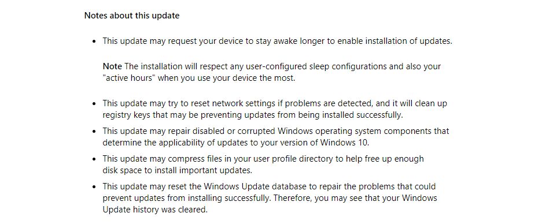Click the bullet dot before "reset the Windows Update database"
This screenshot has width=542, height=224.
[94, 186]
